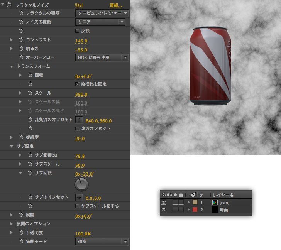The height and width of the screenshot is (250, 281).
Task: Open the ノイズの種類 dropdown
Action: click(100, 22)
